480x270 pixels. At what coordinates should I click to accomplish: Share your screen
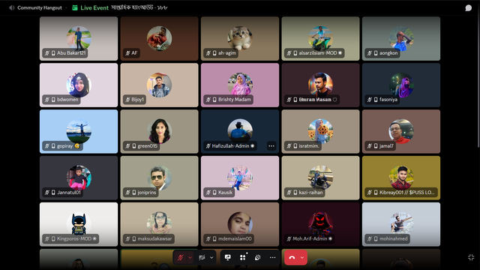tap(228, 258)
